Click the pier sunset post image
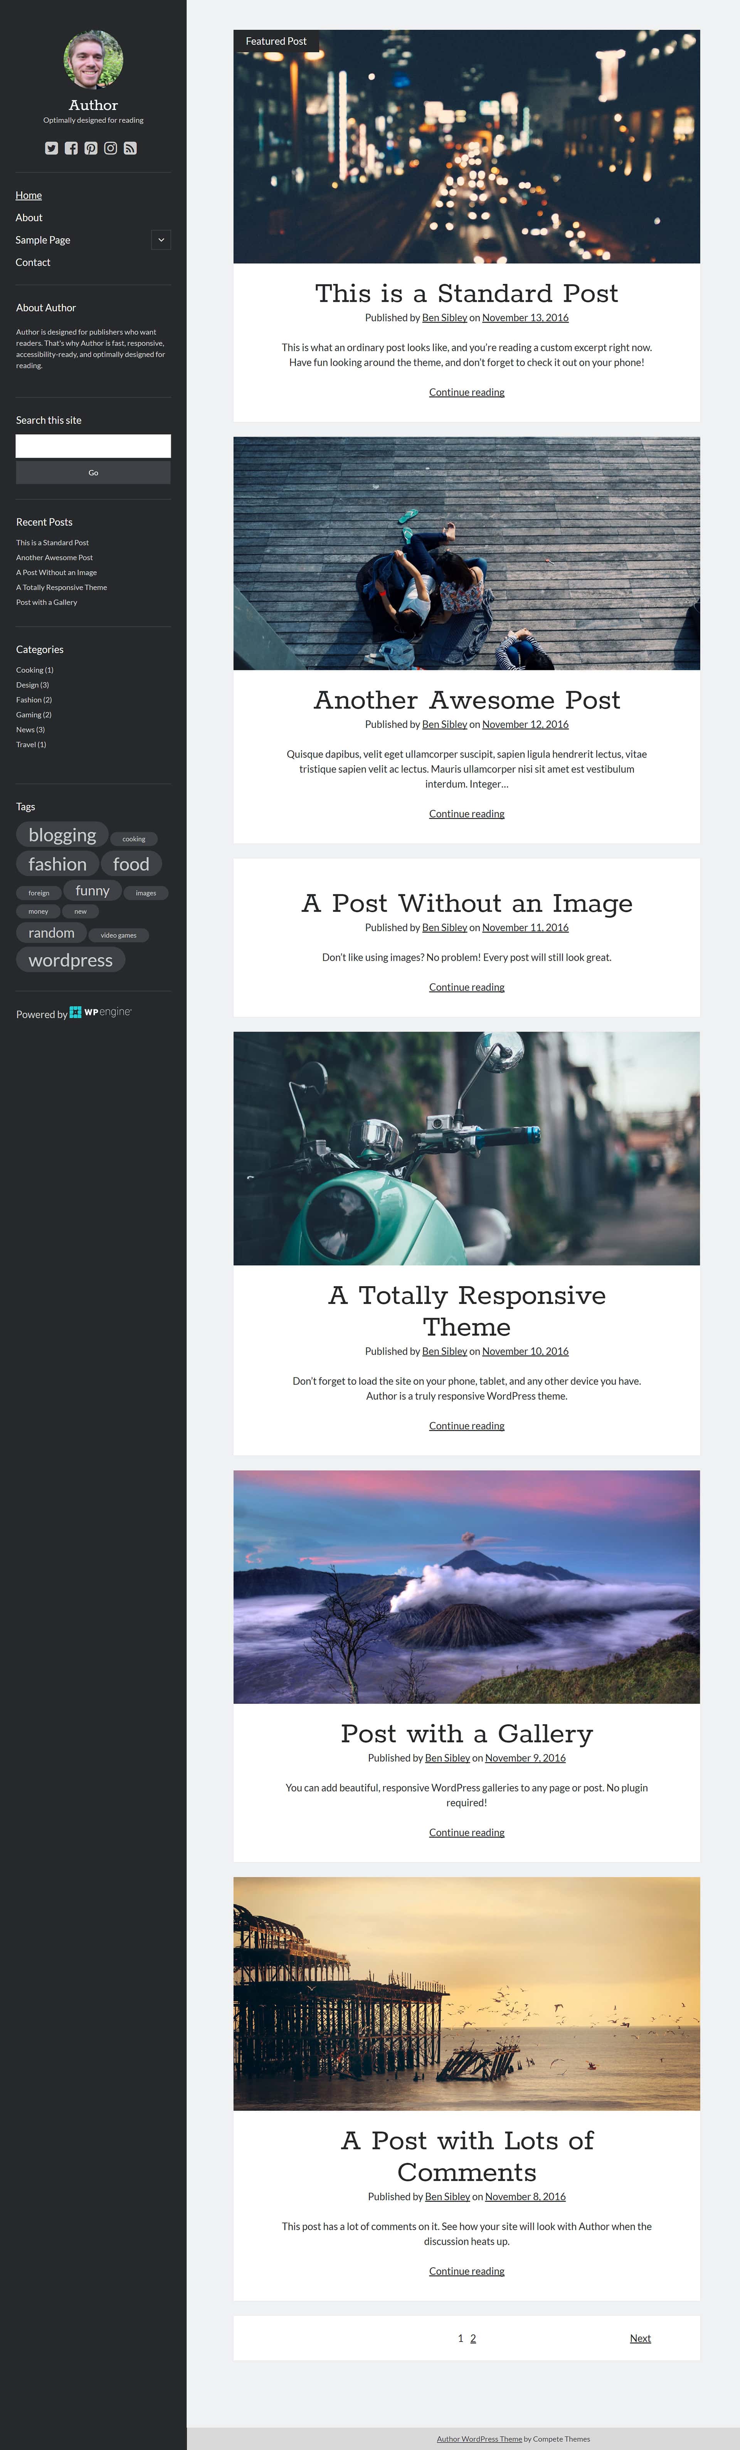 coord(466,1994)
